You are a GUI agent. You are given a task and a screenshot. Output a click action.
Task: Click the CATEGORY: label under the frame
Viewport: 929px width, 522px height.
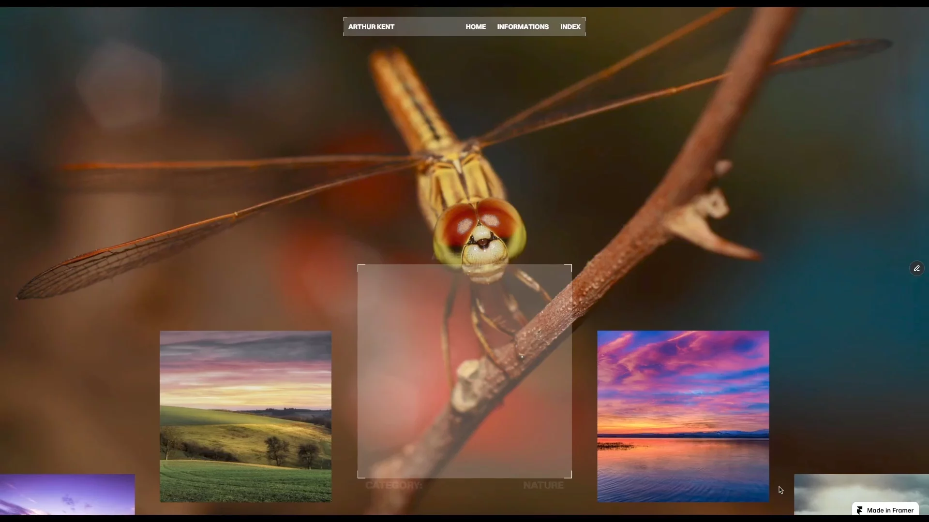394,485
